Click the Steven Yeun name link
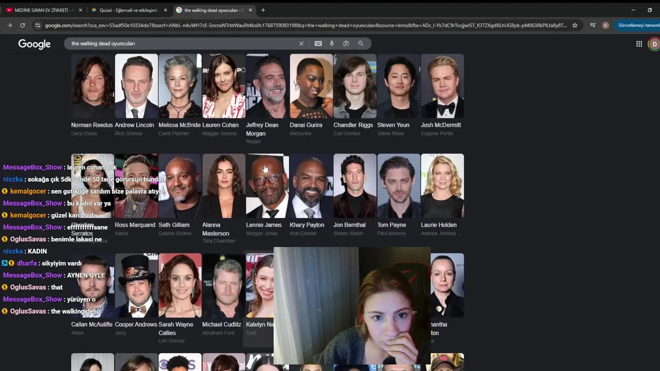The width and height of the screenshot is (660, 371). [393, 125]
